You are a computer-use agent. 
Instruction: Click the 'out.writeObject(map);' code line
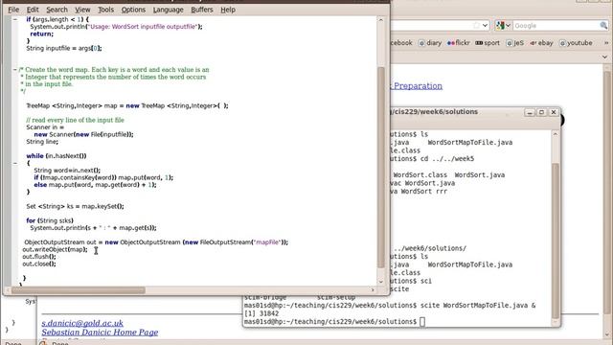(55, 249)
